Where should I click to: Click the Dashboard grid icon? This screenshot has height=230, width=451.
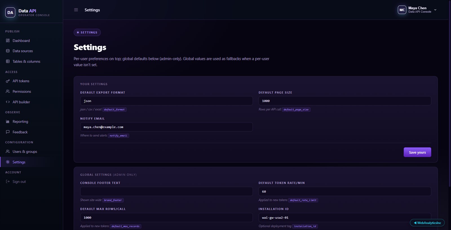tap(8, 41)
